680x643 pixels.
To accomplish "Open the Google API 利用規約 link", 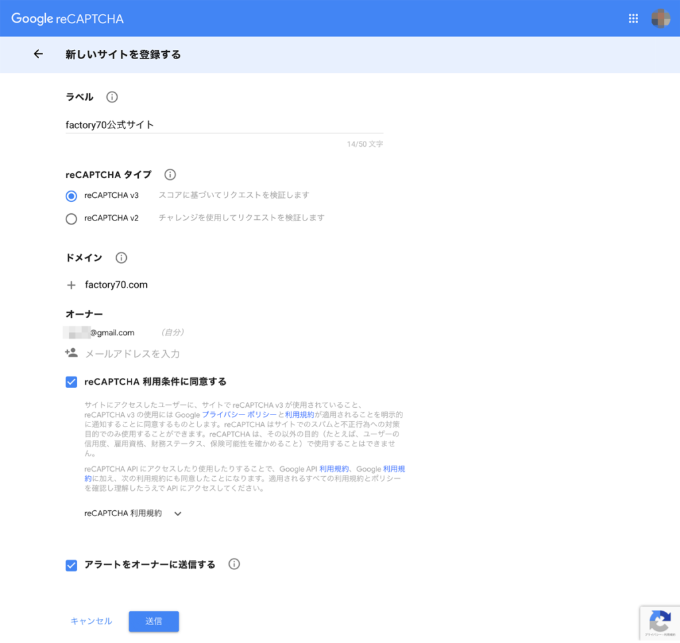I will [x=334, y=469].
